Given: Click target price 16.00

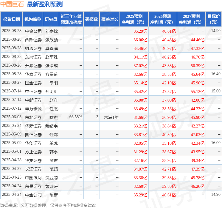Looking at the screenshot, I should tap(216, 143).
